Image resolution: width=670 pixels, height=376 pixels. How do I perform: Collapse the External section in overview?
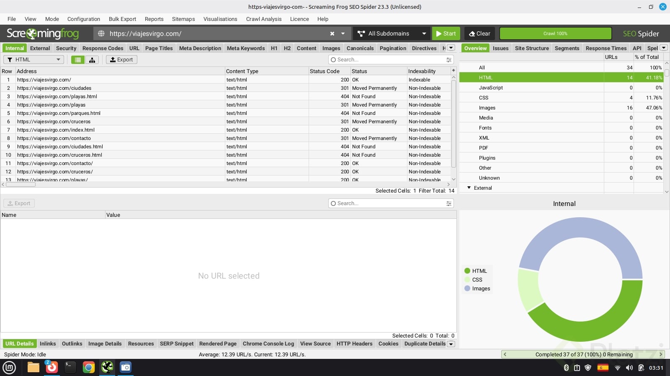click(469, 188)
